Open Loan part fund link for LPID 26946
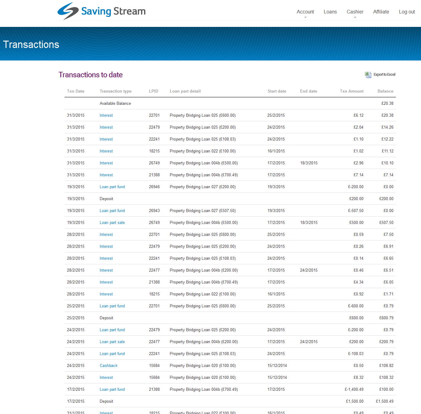The image size is (421, 414). (x=112, y=187)
